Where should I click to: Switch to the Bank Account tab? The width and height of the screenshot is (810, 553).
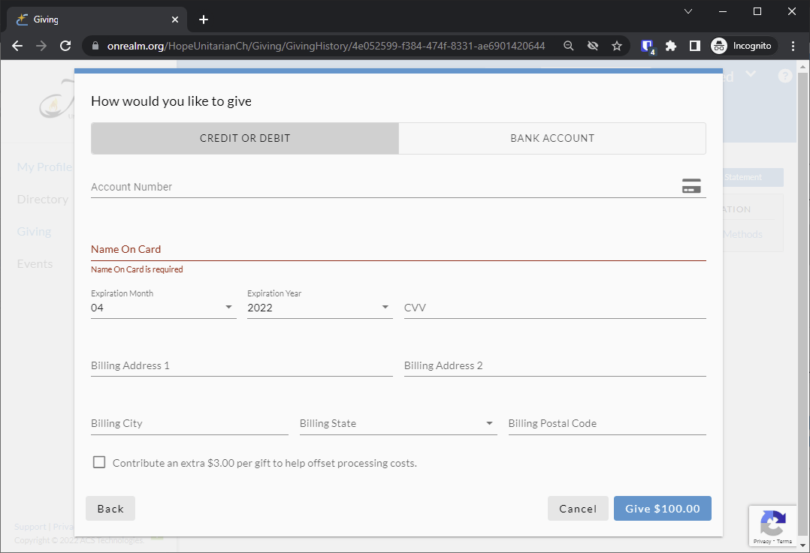pos(552,138)
